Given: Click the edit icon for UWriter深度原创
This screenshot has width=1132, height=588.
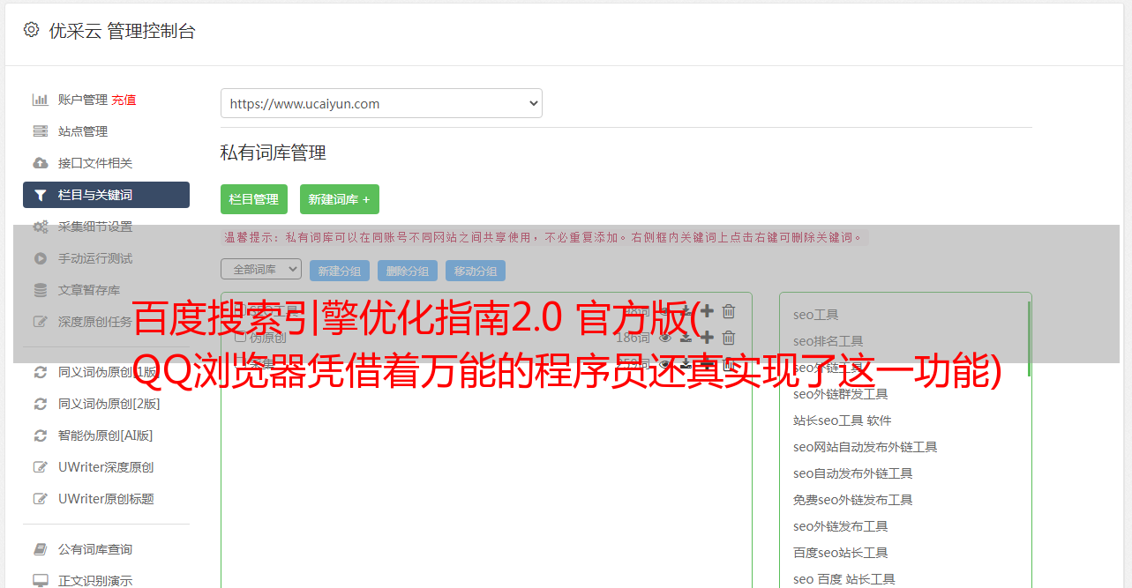Looking at the screenshot, I should pos(40,467).
